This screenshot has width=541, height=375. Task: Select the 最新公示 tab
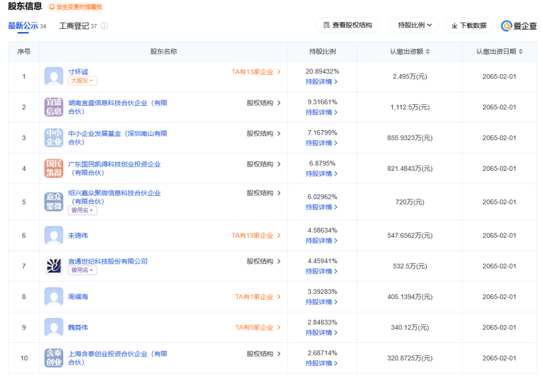pos(23,26)
